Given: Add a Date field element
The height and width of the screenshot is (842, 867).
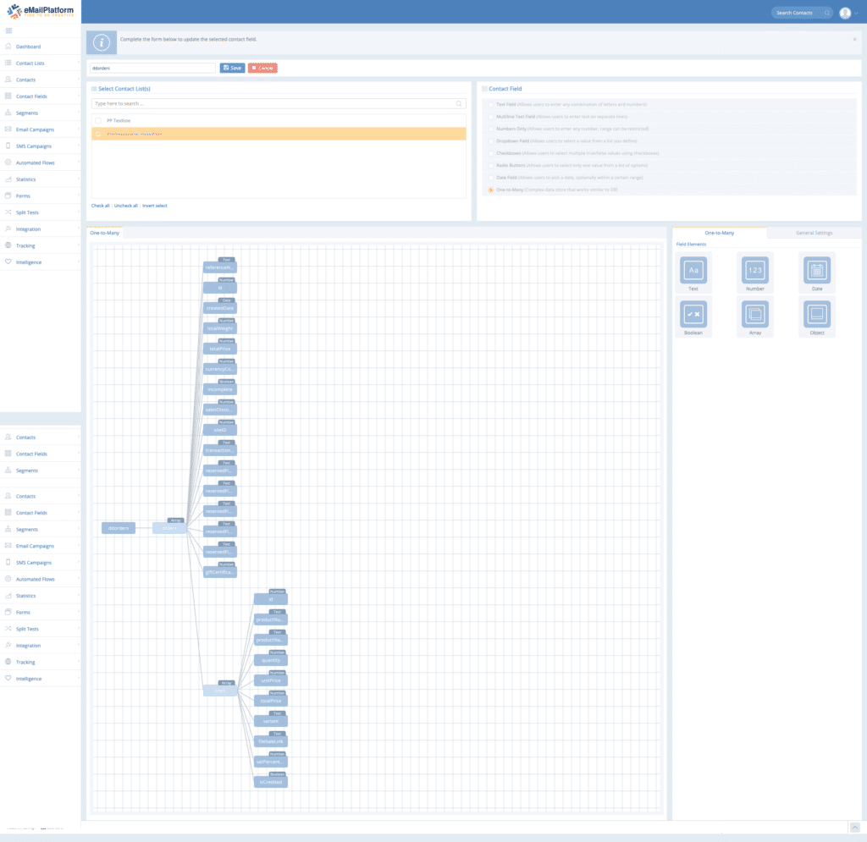Looking at the screenshot, I should coord(817,270).
